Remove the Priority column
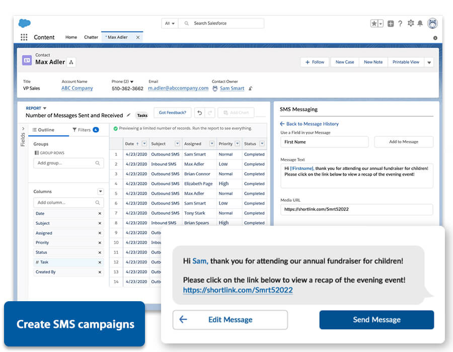Viewport: 453px width, 352px height. [x=100, y=243]
